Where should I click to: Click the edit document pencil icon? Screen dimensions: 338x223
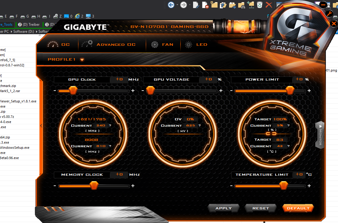[196, 5]
